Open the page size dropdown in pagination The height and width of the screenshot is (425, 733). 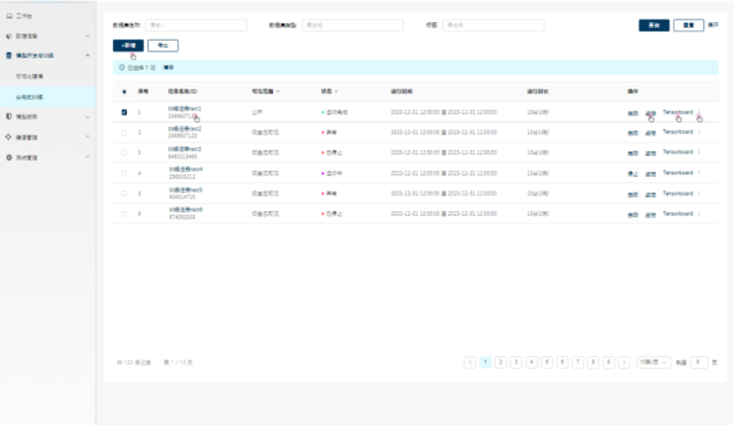pos(653,362)
